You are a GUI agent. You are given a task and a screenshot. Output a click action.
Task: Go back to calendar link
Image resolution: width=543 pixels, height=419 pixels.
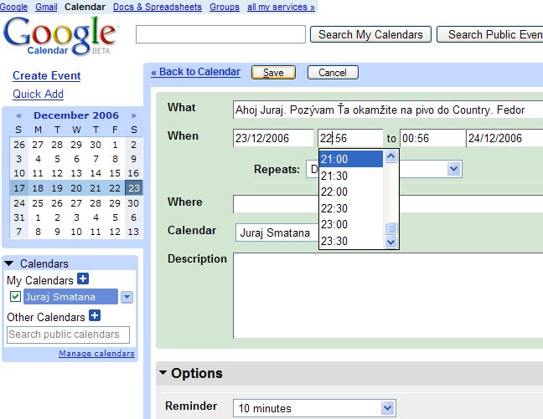195,72
